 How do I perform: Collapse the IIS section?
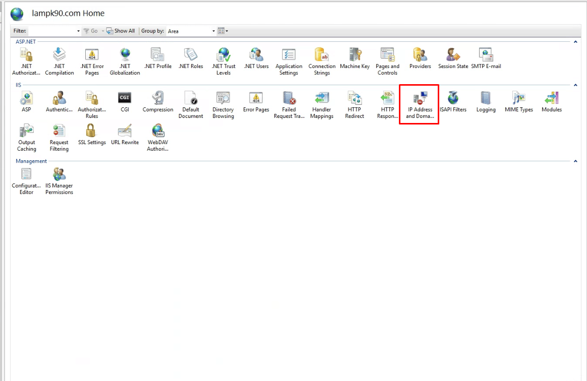[575, 84]
